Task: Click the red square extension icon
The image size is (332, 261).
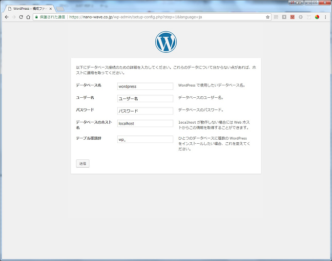Action: click(292, 17)
